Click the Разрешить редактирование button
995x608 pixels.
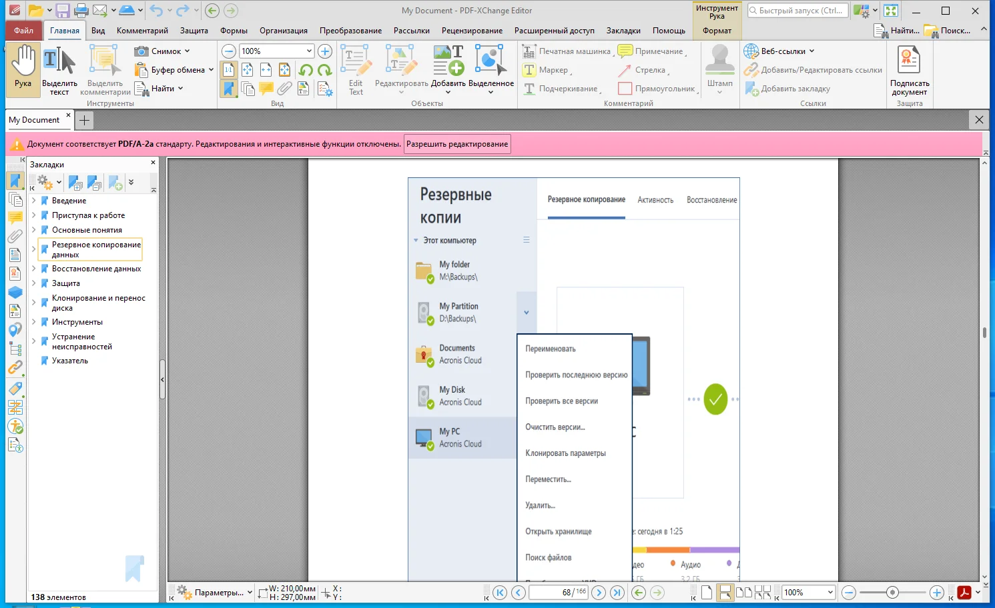coord(457,144)
